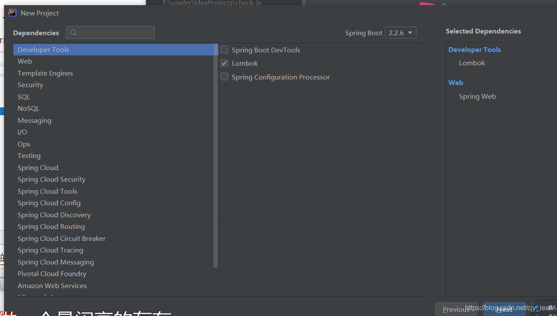Enable the Spring Boot DevTools checkbox

[224, 49]
